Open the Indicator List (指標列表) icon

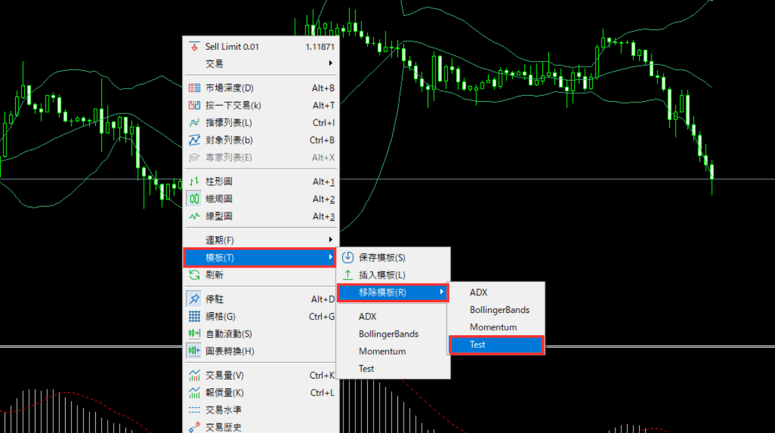click(194, 123)
